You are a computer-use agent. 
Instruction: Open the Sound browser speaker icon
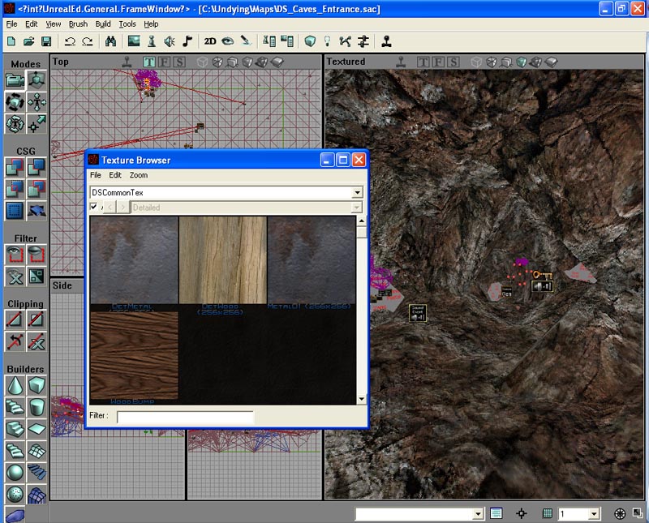pyautogui.click(x=169, y=41)
